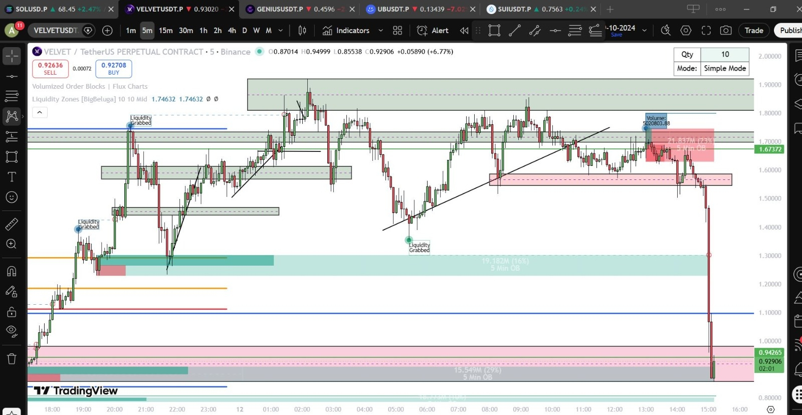Image resolution: width=802 pixels, height=415 pixels.
Task: Expand the layout name dropdown arrow
Action: (x=645, y=31)
